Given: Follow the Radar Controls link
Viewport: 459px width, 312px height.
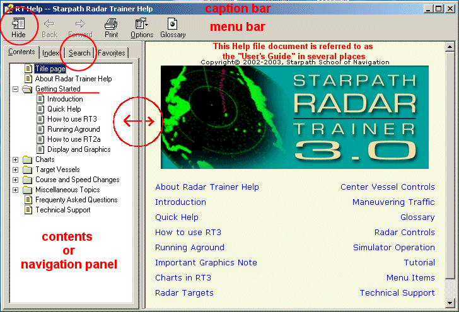Looking at the screenshot, I should tap(405, 233).
